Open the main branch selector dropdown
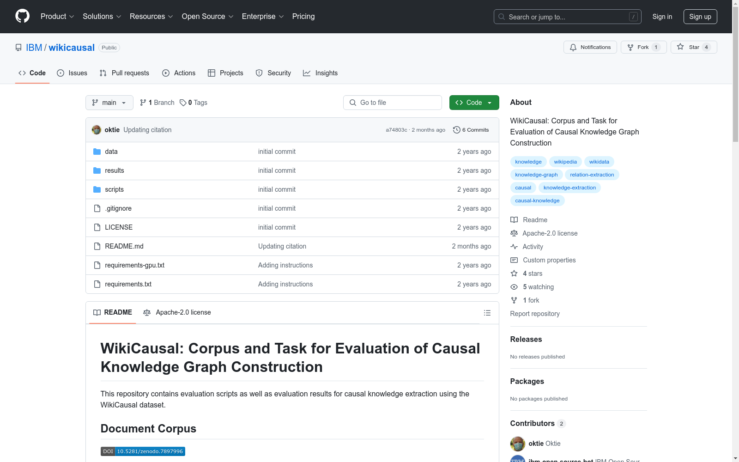Viewport: 739px width, 462px height. pos(109,103)
